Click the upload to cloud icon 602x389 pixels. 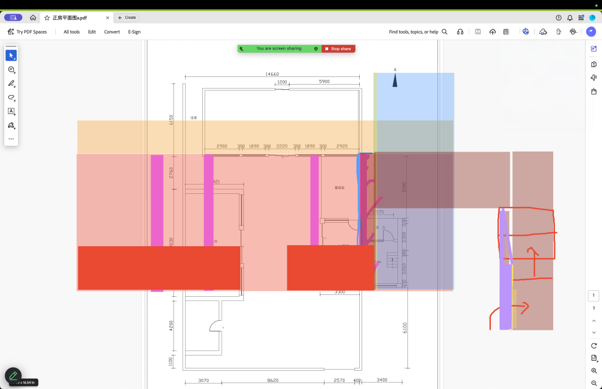[492, 32]
